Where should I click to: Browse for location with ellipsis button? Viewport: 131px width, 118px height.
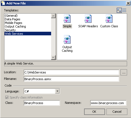point(124,72)
